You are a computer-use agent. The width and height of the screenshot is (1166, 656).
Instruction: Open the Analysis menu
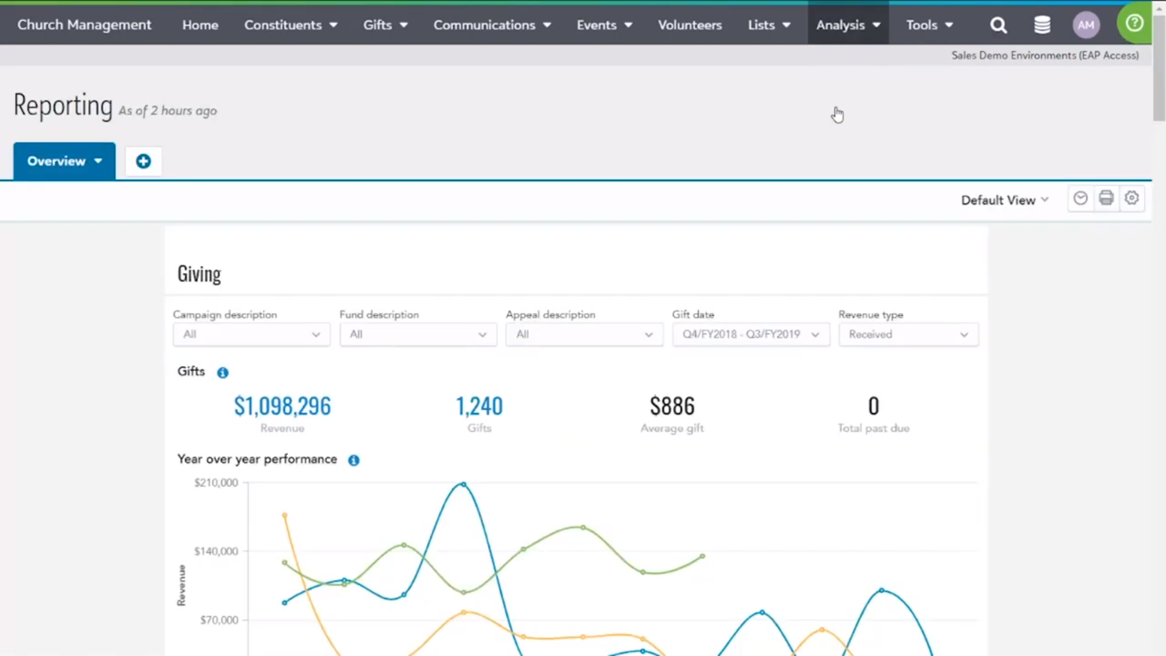coord(848,25)
